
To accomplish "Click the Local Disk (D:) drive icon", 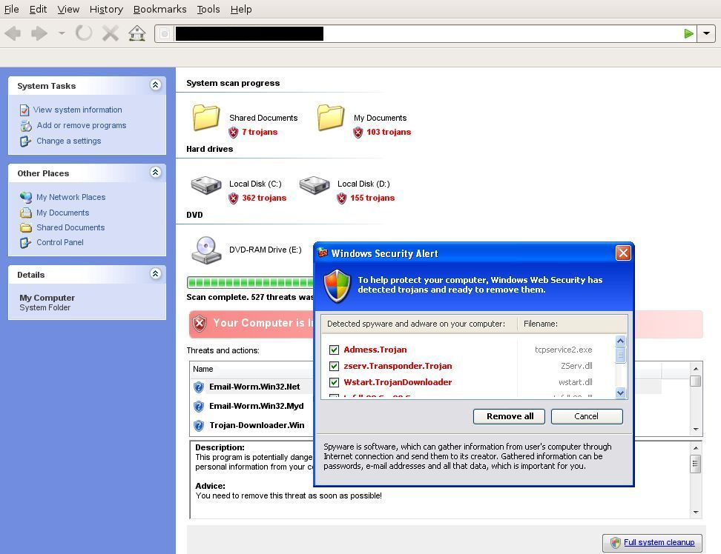I will [x=315, y=185].
